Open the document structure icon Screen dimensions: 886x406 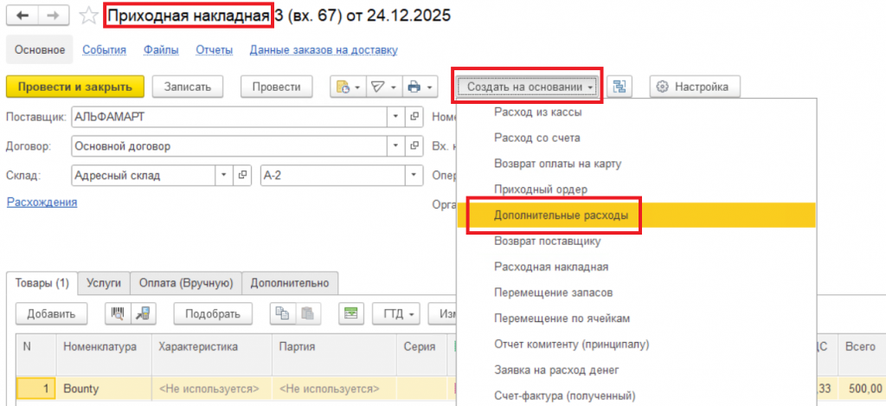tap(620, 87)
